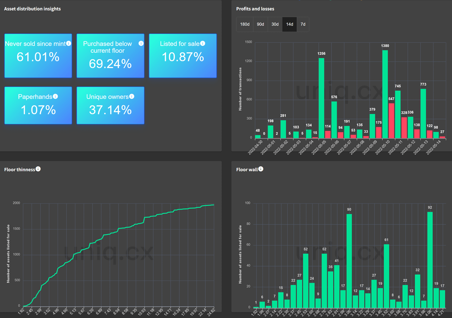Click the Floor wall bar labeled 90
Viewport: 452px width, 318px height.
click(349, 260)
